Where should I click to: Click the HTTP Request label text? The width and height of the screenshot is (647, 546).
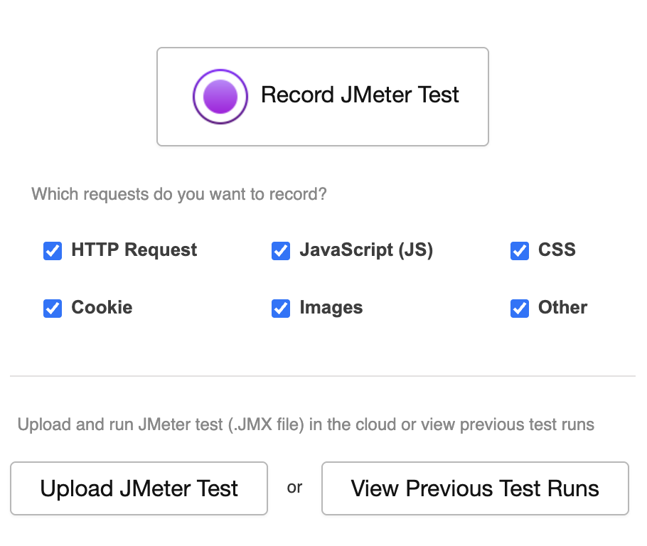click(x=134, y=250)
